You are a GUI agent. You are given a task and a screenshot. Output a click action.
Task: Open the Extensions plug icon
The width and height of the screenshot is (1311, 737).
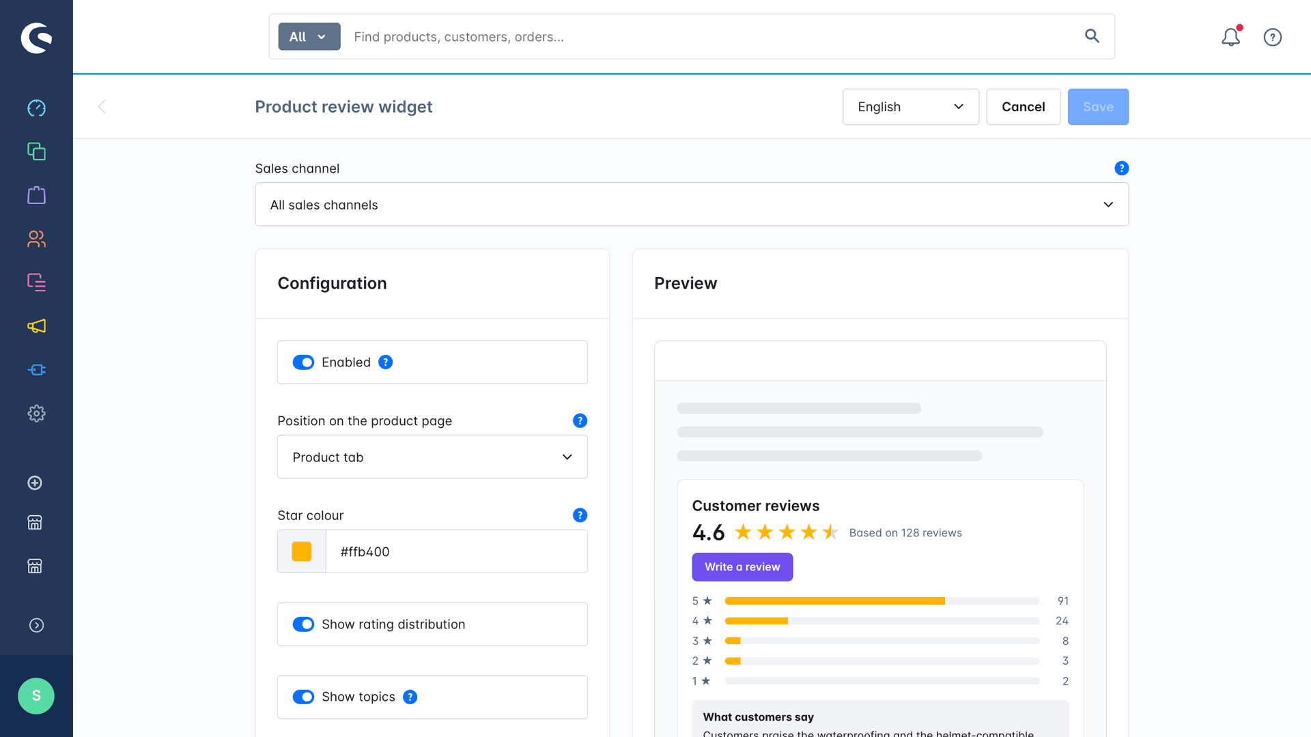click(36, 370)
